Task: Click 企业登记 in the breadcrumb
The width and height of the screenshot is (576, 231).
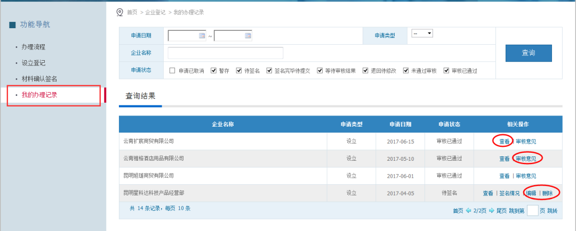Action: (x=155, y=12)
